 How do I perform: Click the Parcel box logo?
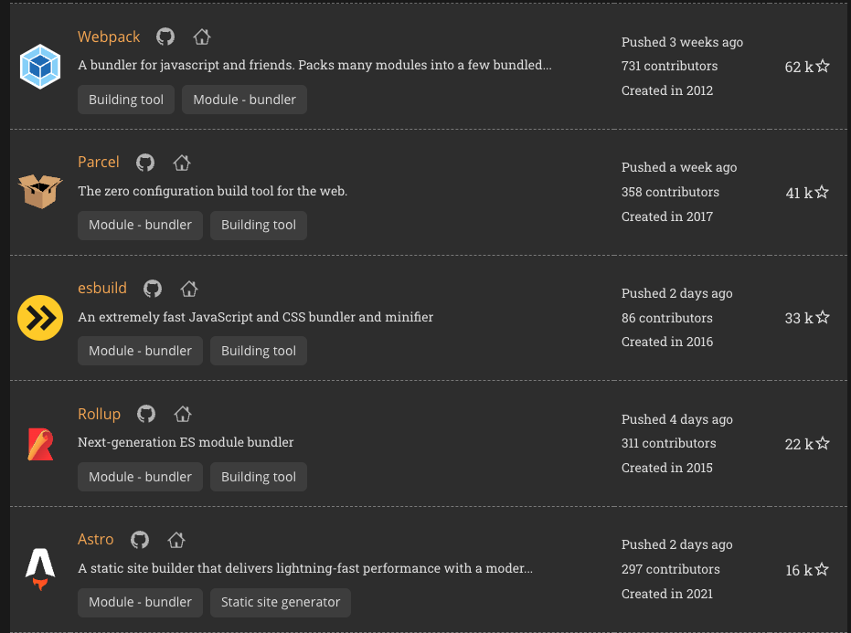(40, 192)
